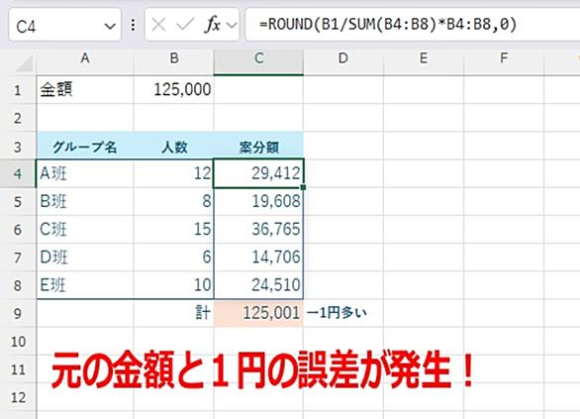Select column B header
580x419 pixels.
click(174, 58)
